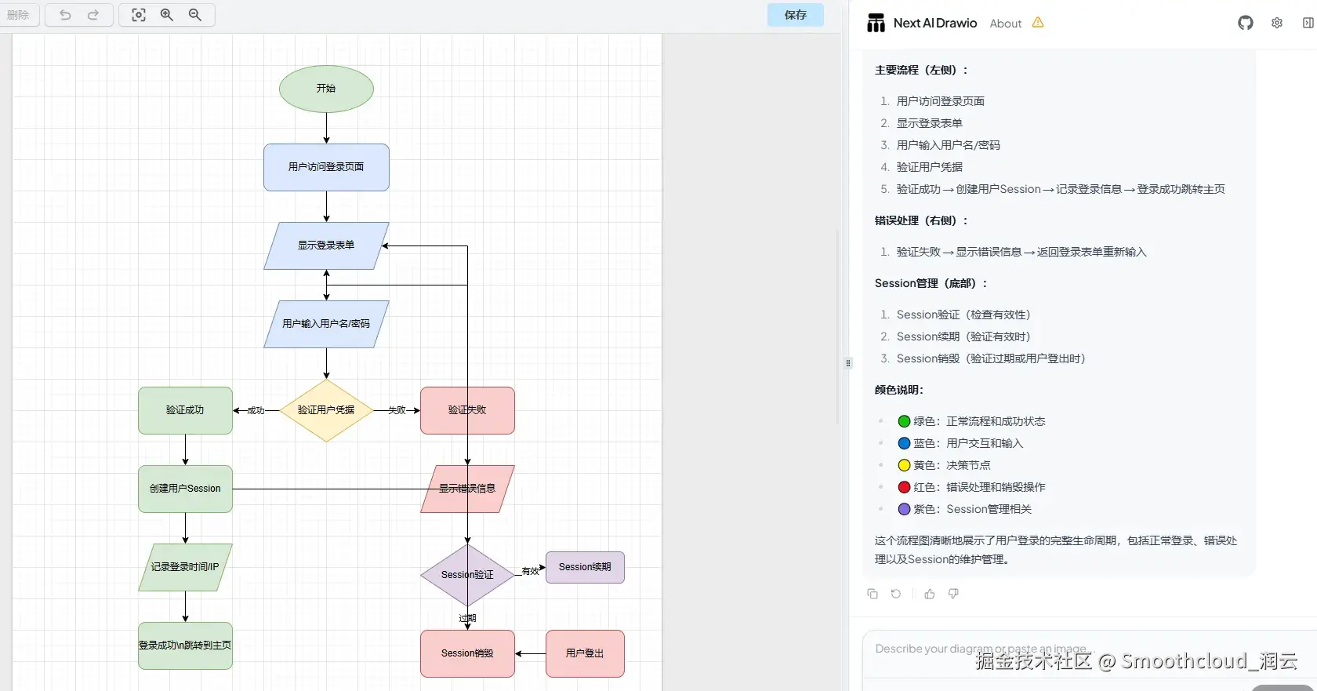1317x691 pixels.
Task: Select the 验证成功 green node
Action: point(185,410)
